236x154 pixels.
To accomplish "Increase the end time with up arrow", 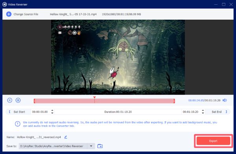I will pos(203,110).
